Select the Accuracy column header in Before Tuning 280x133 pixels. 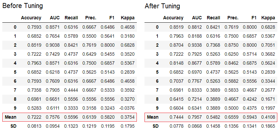pos(31,18)
